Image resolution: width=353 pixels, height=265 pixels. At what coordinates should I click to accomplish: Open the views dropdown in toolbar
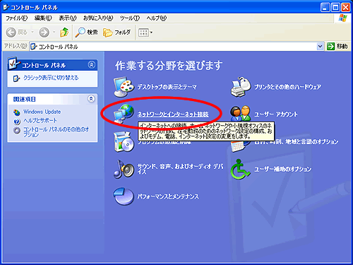145,33
